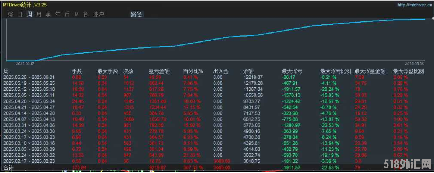Click the balance value 12170.28
The width and height of the screenshot is (434, 173).
(x=253, y=83)
